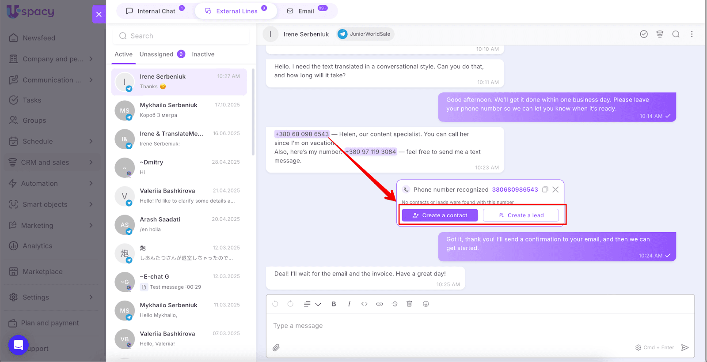
Task: Click the Create a lead button
Action: pyautogui.click(x=521, y=215)
